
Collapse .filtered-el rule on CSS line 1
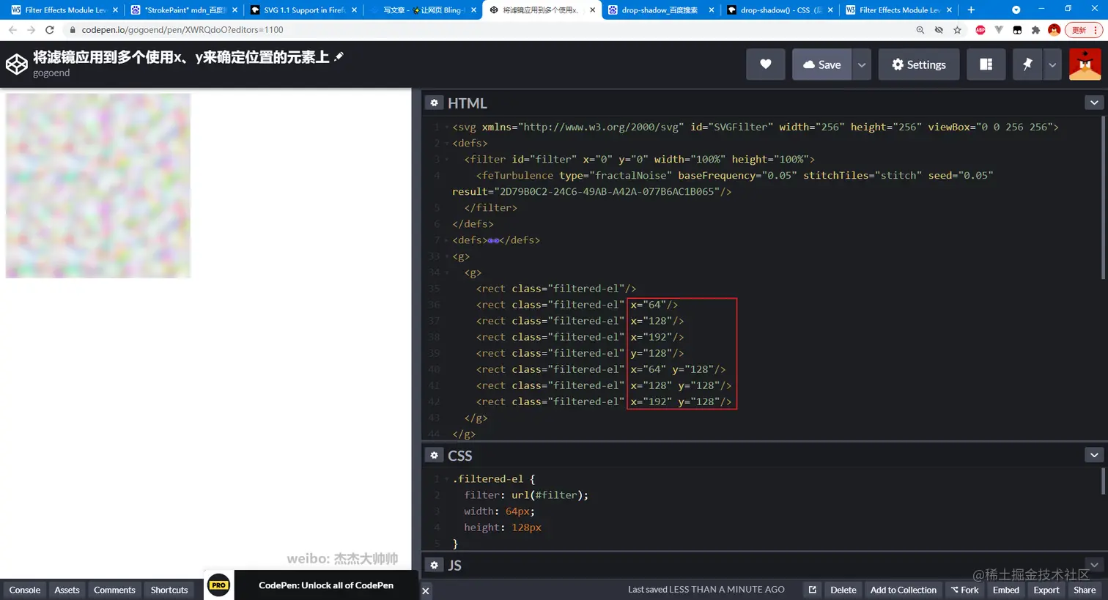pos(447,479)
